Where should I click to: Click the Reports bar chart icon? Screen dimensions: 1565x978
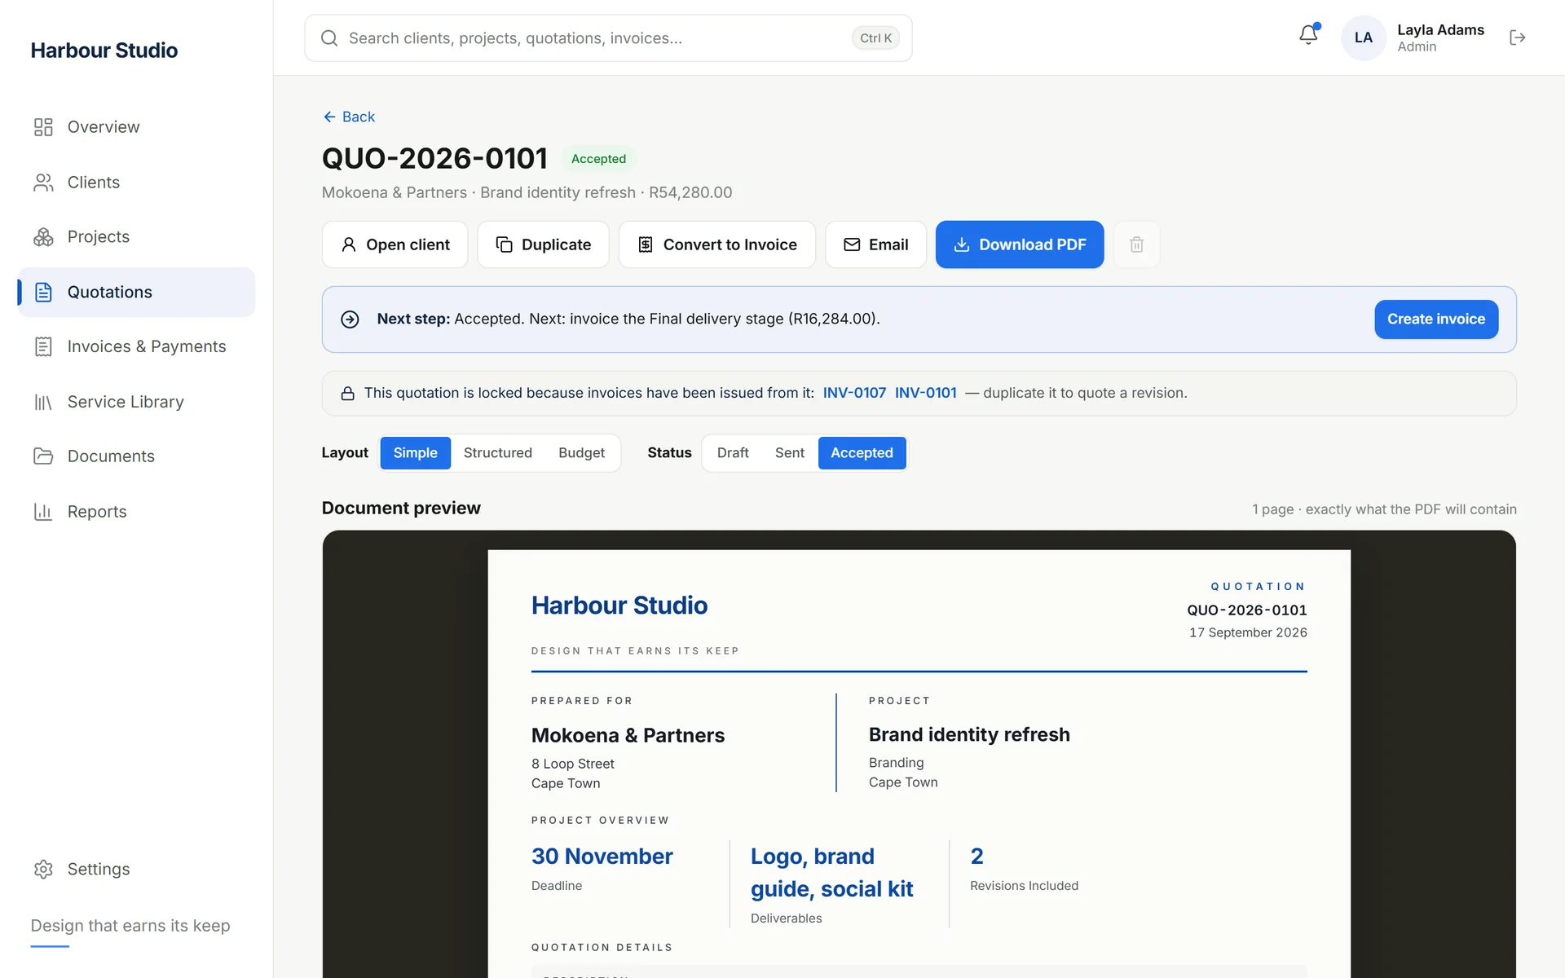[43, 512]
